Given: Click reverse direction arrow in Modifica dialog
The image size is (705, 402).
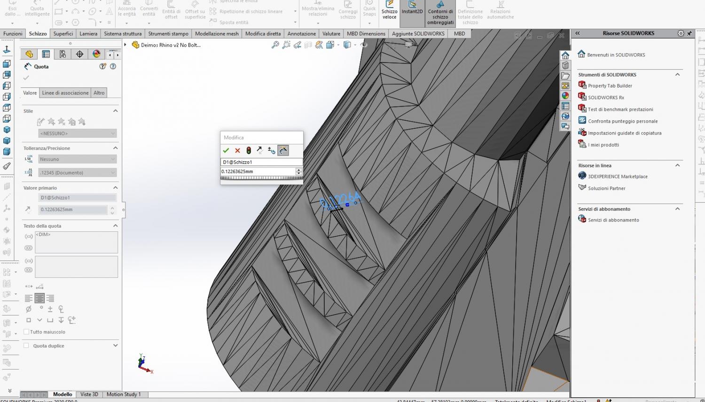Looking at the screenshot, I should [260, 150].
